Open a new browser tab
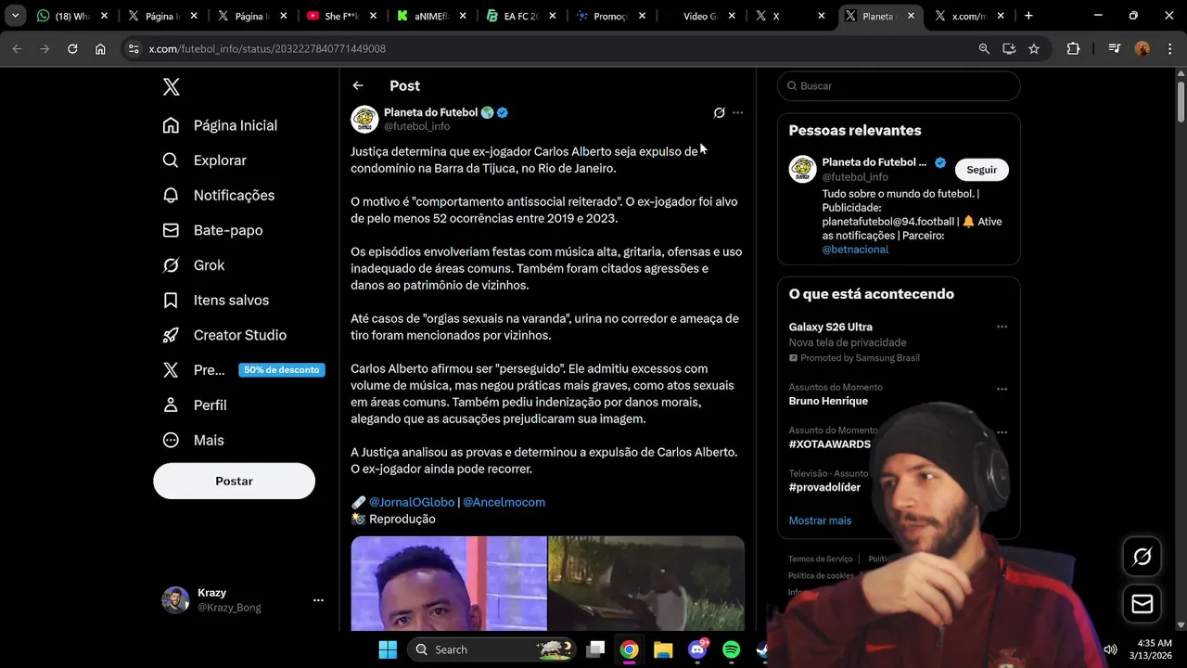 1028,16
